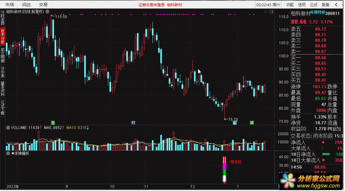Click 买二 price 88.65
Screen dimensions: 345x191
pos(321,63)
